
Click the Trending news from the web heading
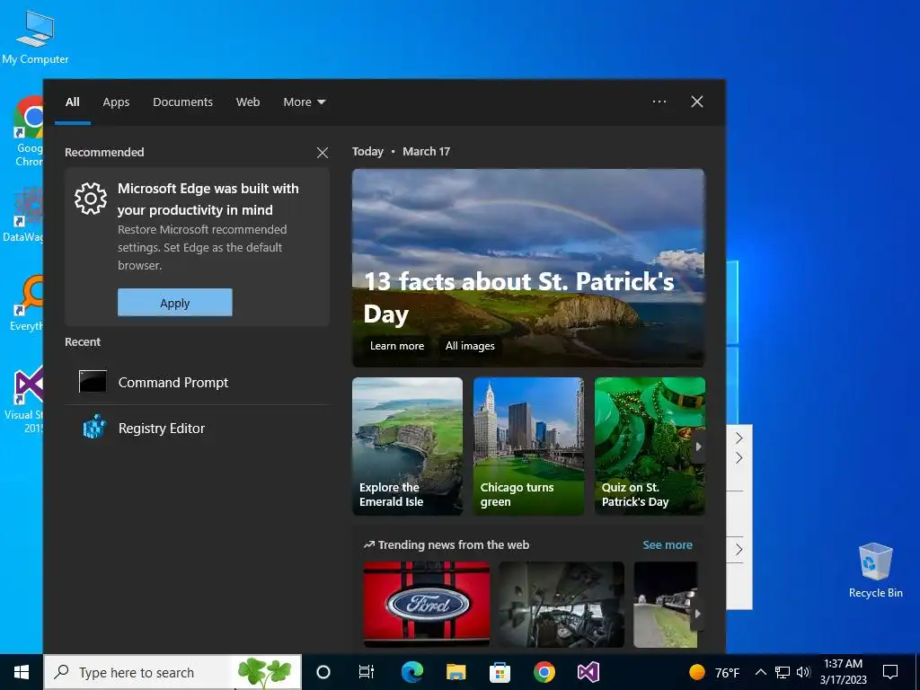pyautogui.click(x=454, y=545)
